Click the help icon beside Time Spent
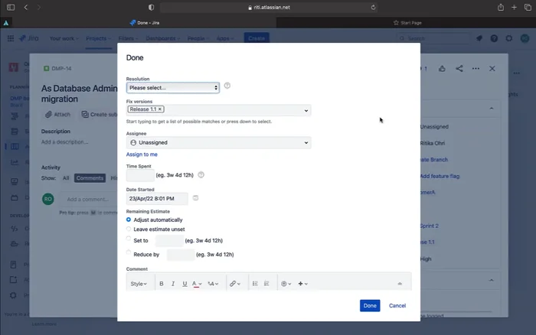 201,174
